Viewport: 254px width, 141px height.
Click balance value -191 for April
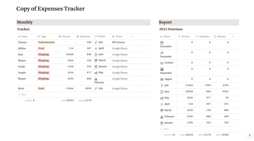tap(226, 104)
